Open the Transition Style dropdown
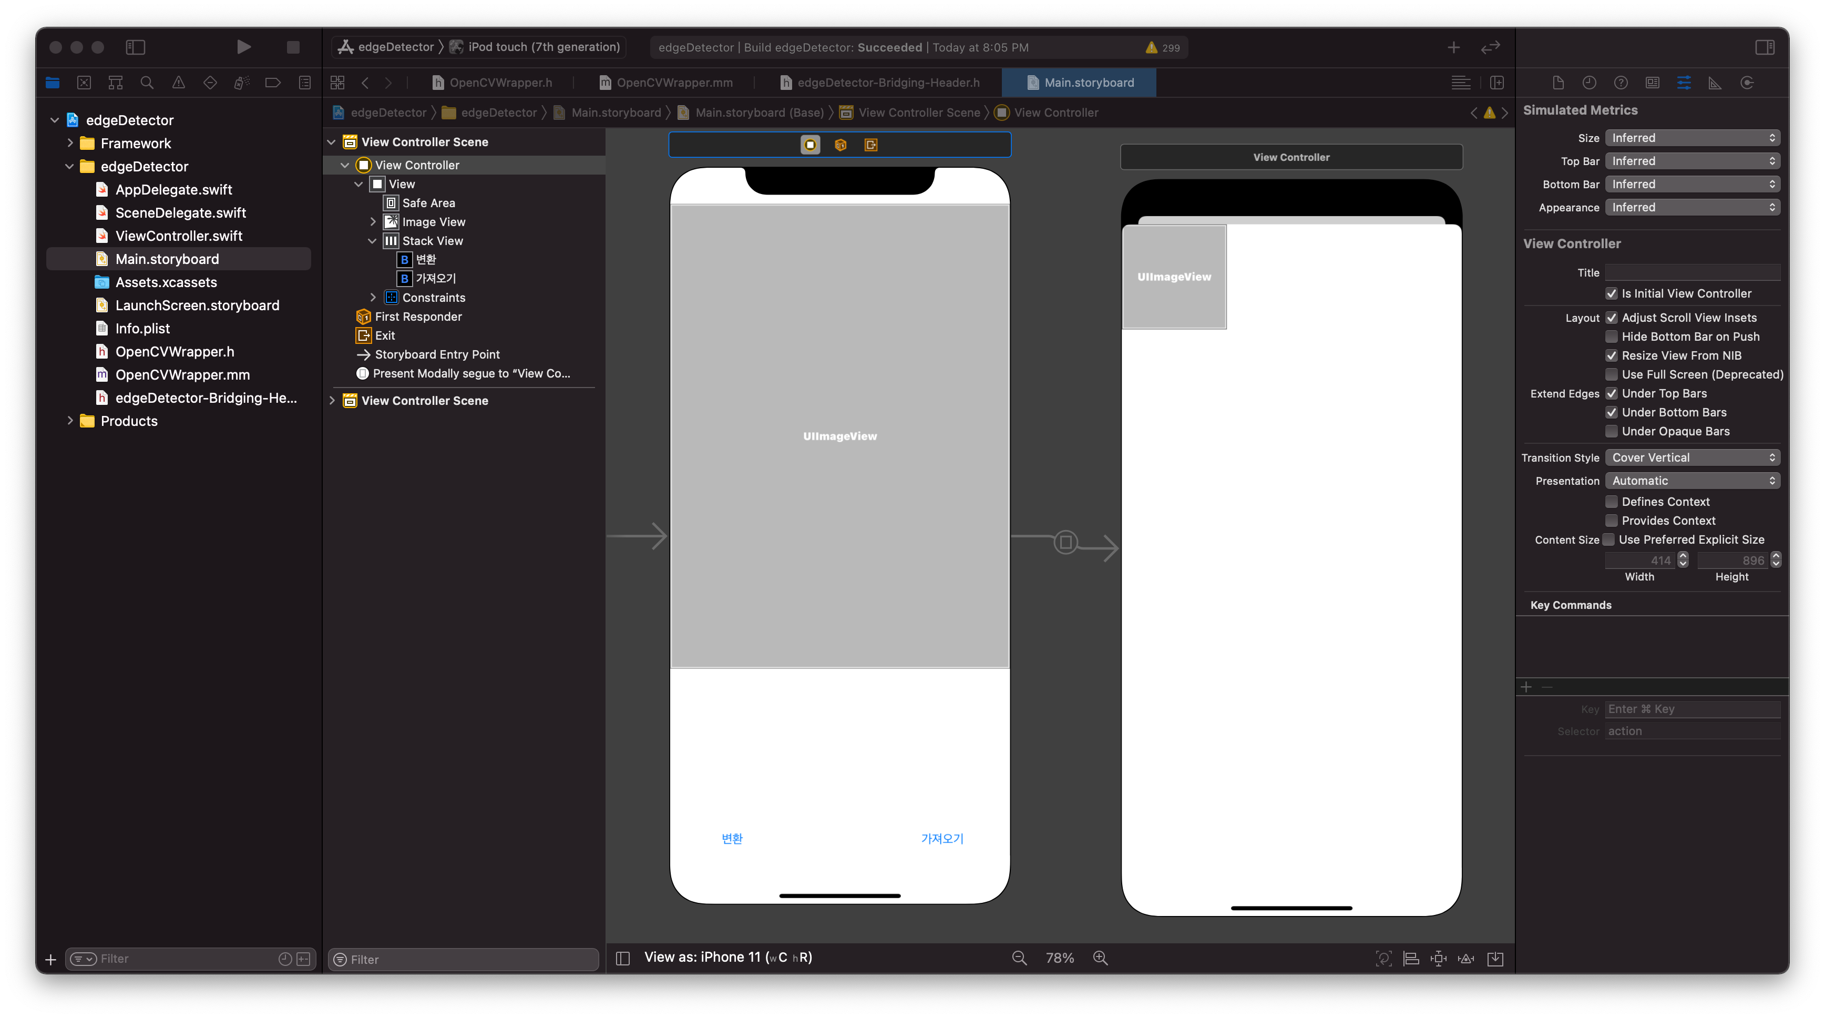The height and width of the screenshot is (1018, 1825). point(1692,457)
